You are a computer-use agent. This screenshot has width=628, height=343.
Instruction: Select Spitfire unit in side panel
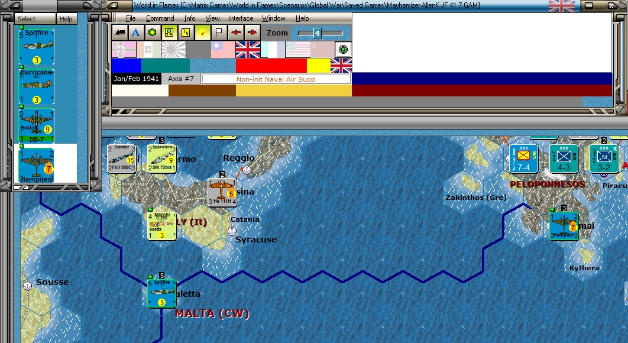pyautogui.click(x=36, y=47)
